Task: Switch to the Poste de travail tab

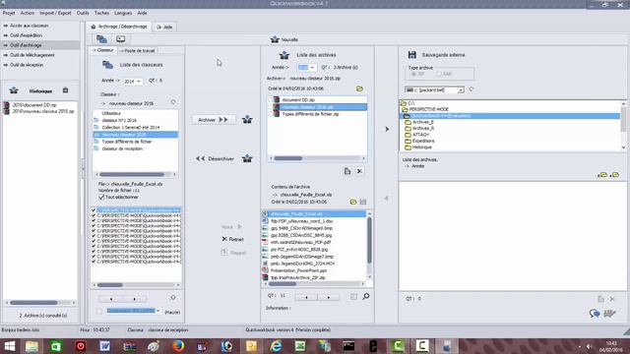Action: [137, 50]
